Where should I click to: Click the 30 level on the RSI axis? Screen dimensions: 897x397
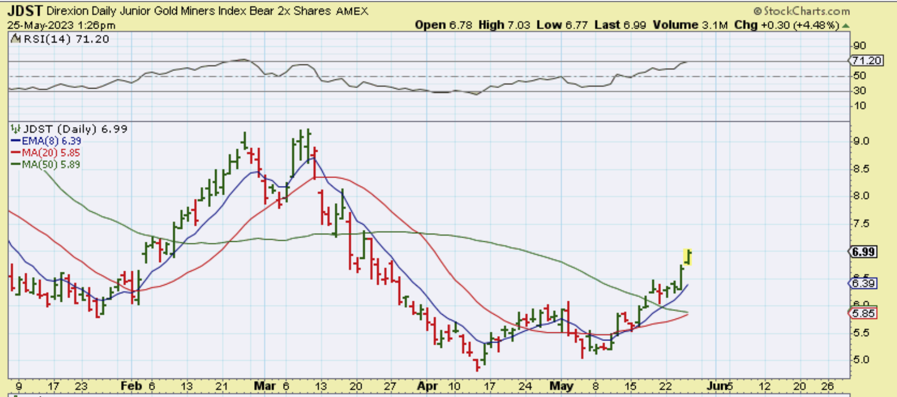point(860,90)
